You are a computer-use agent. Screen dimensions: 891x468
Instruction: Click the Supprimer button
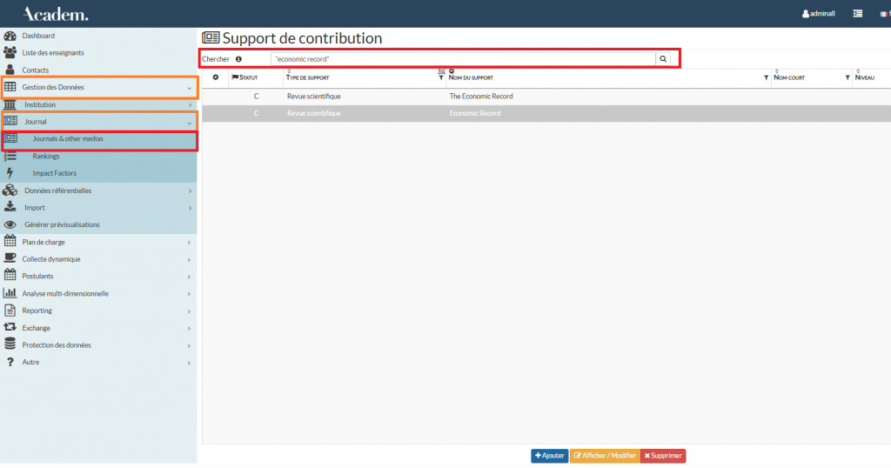pyautogui.click(x=663, y=456)
